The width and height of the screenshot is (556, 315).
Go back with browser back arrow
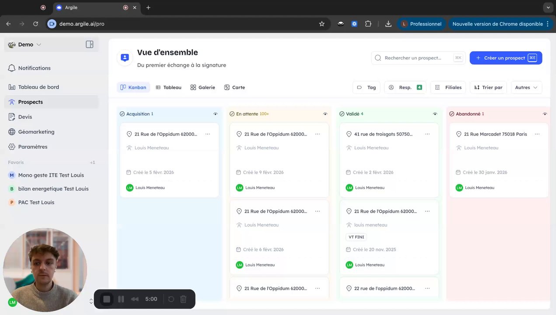(x=9, y=24)
